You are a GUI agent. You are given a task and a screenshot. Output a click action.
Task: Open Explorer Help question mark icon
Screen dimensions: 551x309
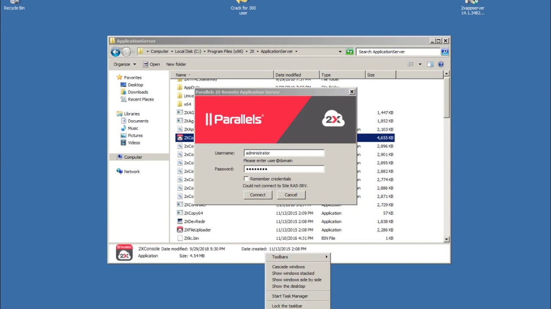(441, 64)
